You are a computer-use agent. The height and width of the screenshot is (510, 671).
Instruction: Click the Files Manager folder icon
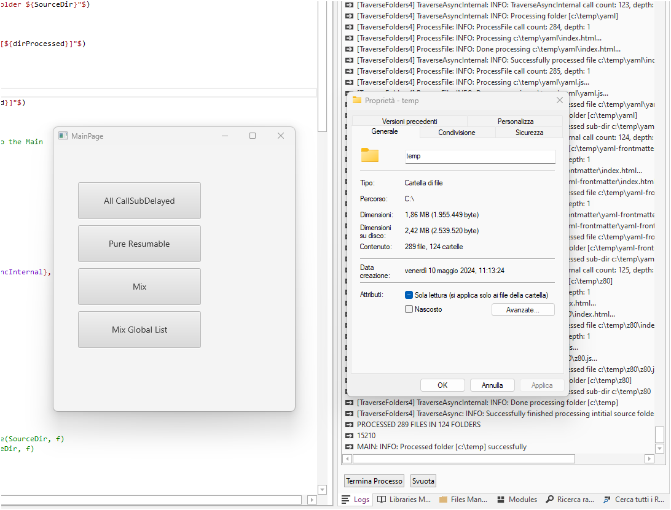click(444, 500)
